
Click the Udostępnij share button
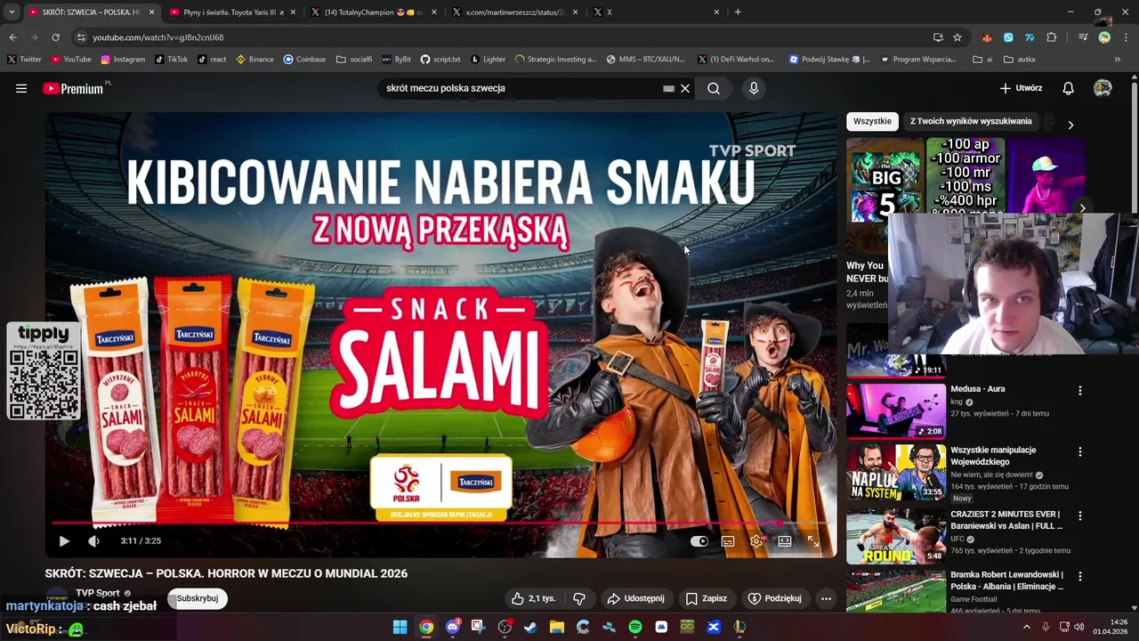[635, 598]
